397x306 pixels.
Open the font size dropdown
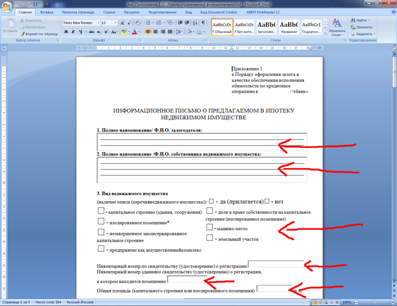click(116, 23)
